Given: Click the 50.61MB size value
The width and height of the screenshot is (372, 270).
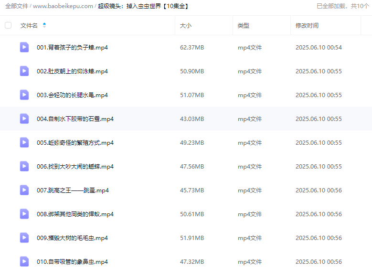Looking at the screenshot, I should click(x=192, y=214).
